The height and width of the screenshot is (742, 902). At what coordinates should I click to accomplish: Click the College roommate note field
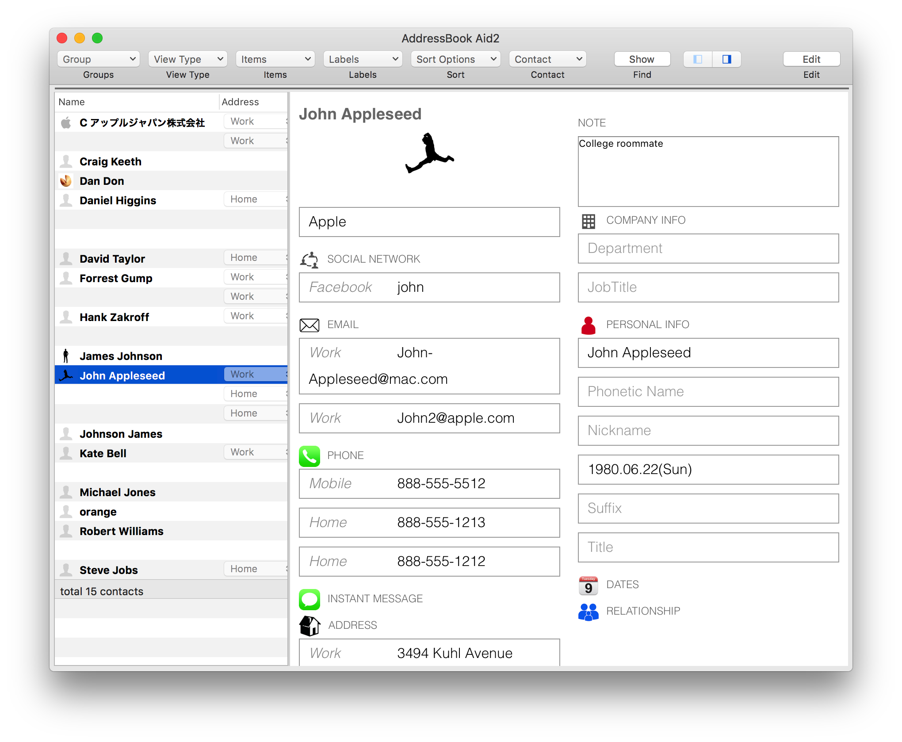point(708,172)
